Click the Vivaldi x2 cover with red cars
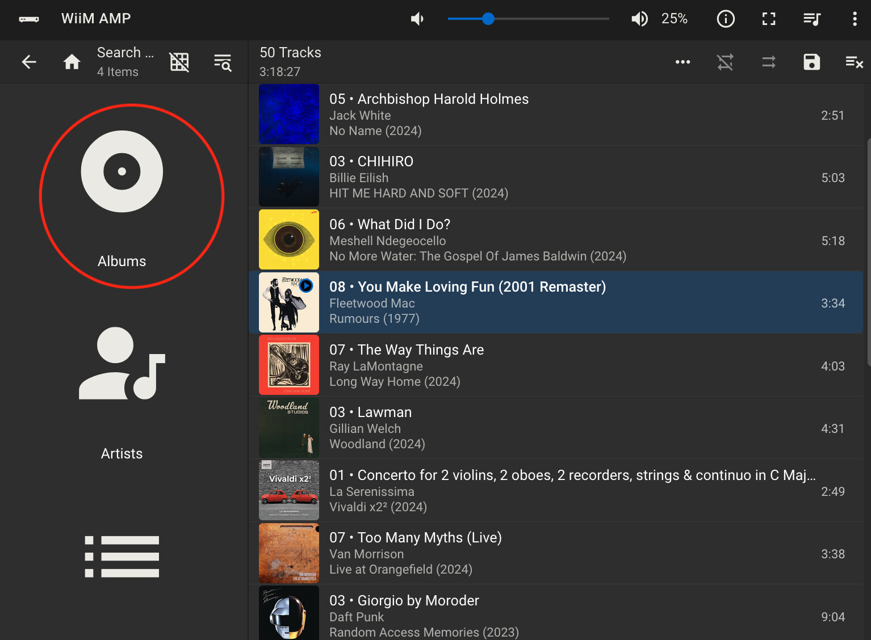871x640 pixels. [x=289, y=490]
